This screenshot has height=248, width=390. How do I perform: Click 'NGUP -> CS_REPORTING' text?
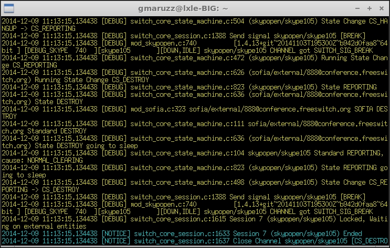tap(38, 29)
